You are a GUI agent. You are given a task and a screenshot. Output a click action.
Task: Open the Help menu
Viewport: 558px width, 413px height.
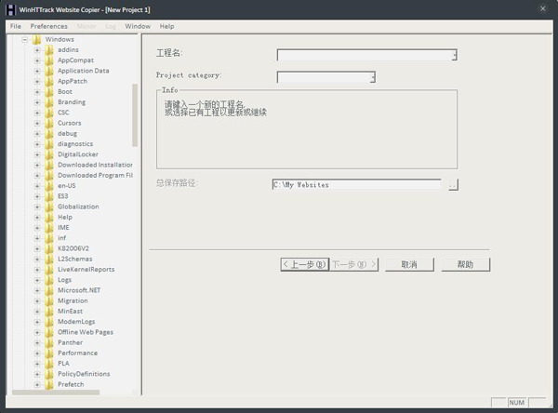[x=166, y=26]
